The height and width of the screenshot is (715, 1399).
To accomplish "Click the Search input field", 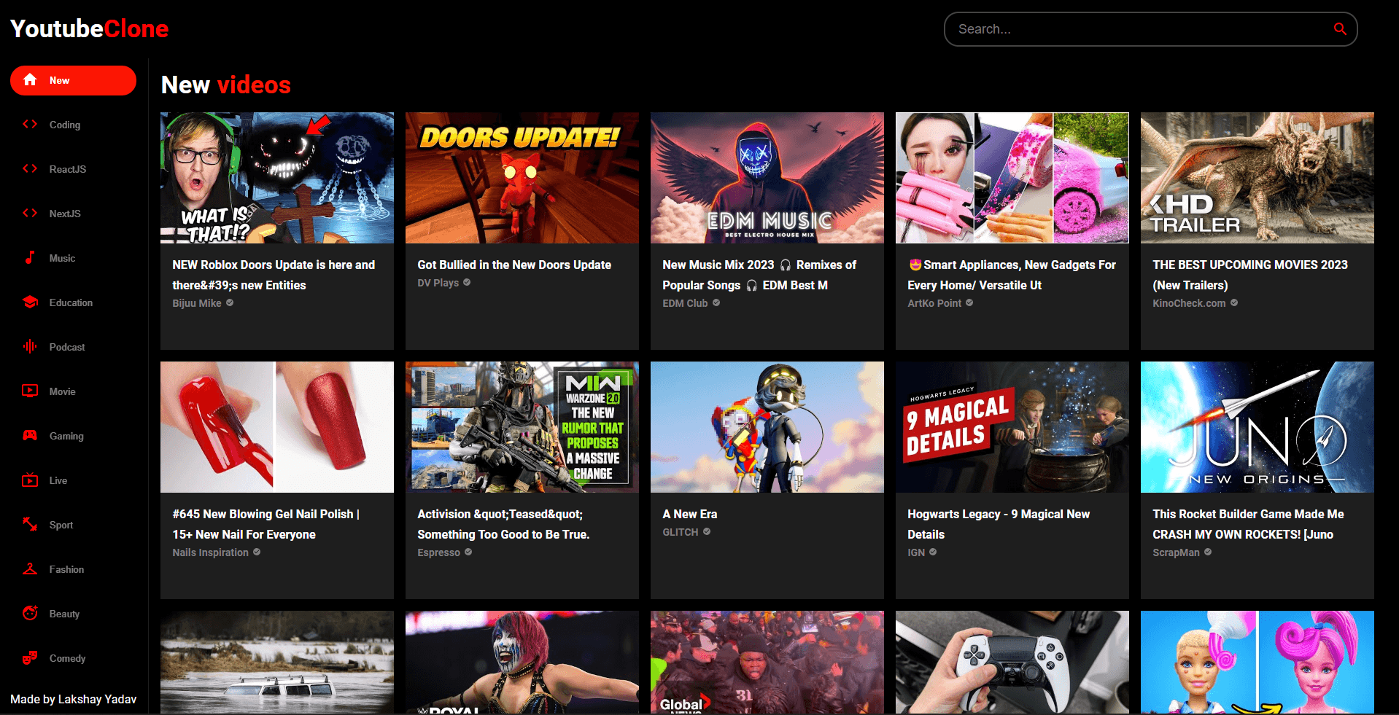I will tap(1150, 29).
